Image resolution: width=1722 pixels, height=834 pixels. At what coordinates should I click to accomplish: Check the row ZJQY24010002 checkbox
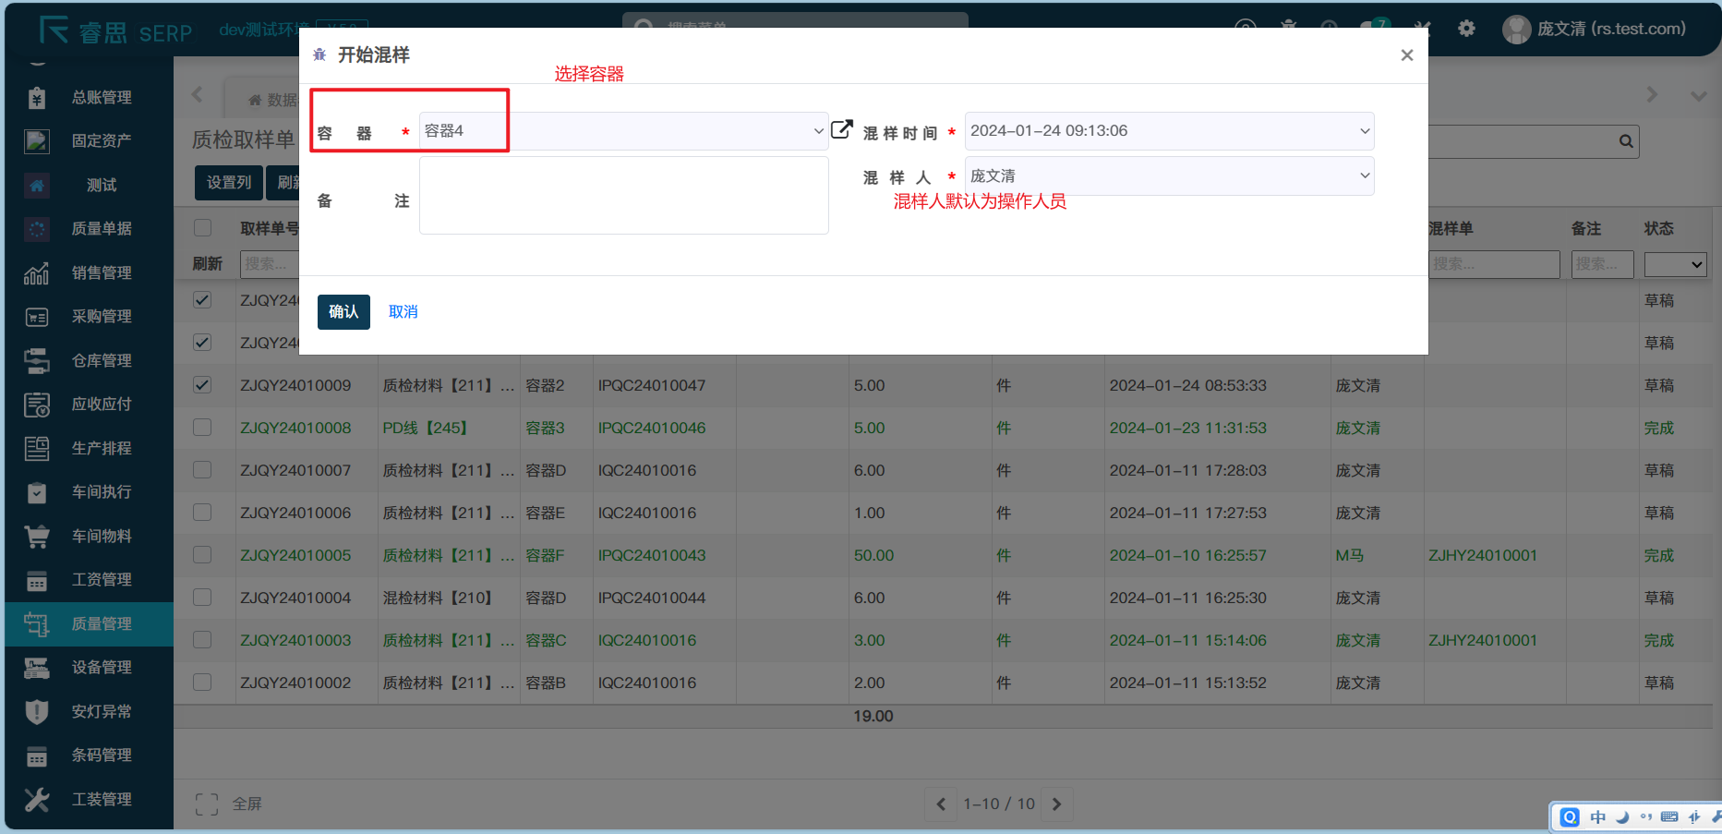[x=202, y=683]
